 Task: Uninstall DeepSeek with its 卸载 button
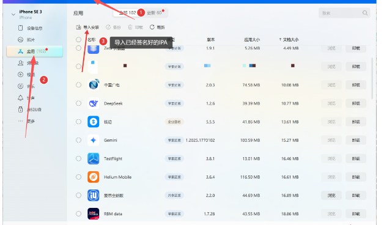tap(356, 103)
